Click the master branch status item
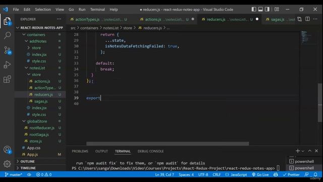Viewport: 323px width, 182px height. [14, 174]
